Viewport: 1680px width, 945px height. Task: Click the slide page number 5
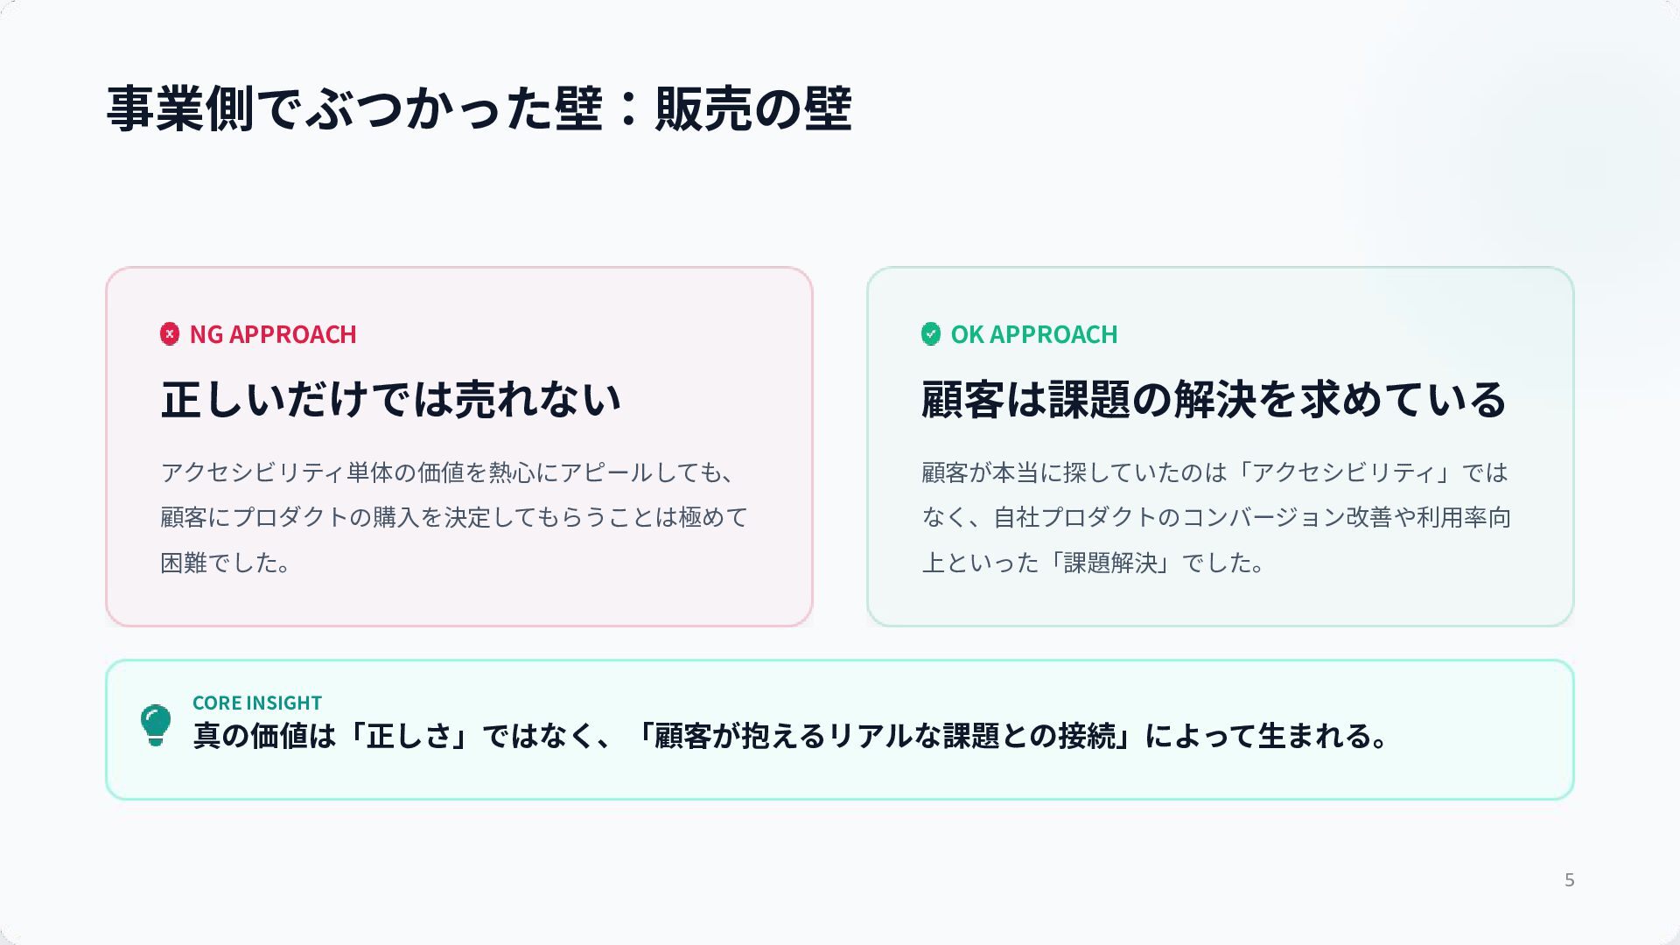coord(1570,880)
